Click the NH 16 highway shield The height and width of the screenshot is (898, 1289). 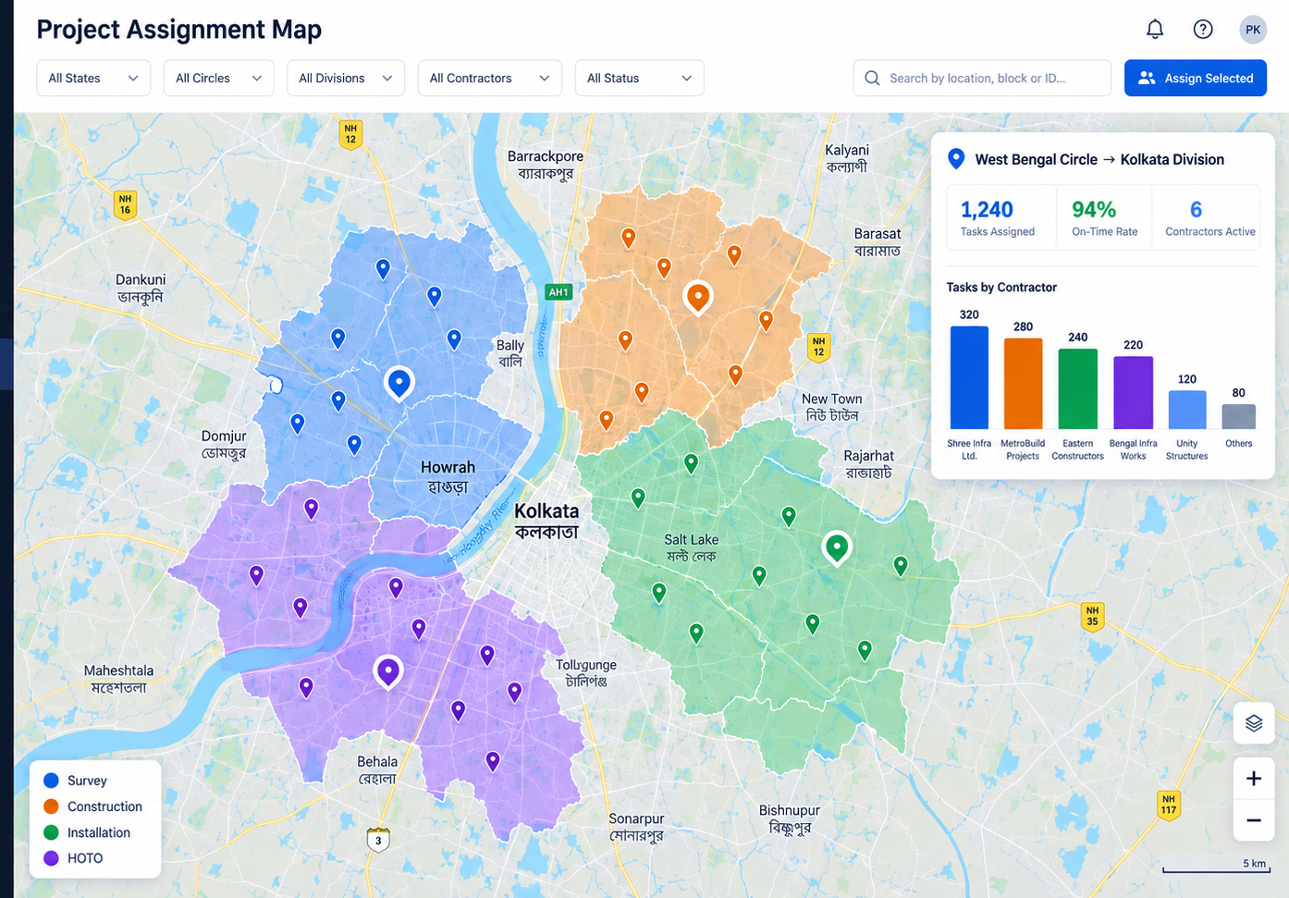click(125, 204)
